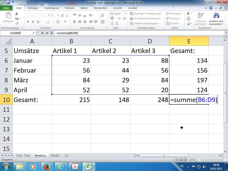Screen dimensions: 228x171
Task: Switch to the Erste Tests sheet tab
Action: coord(23,156)
